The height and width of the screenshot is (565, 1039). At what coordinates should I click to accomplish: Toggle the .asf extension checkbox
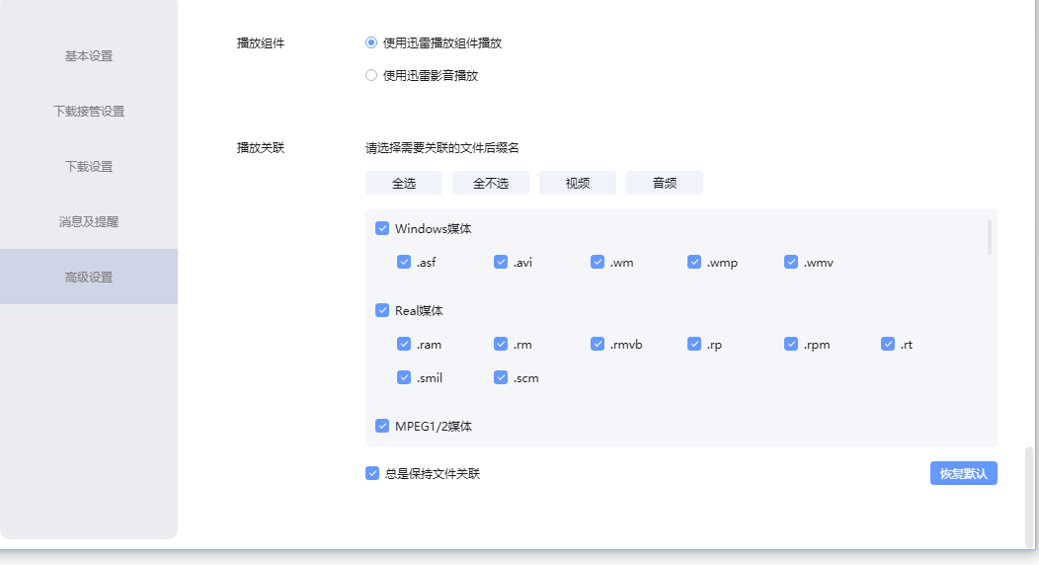click(x=404, y=262)
